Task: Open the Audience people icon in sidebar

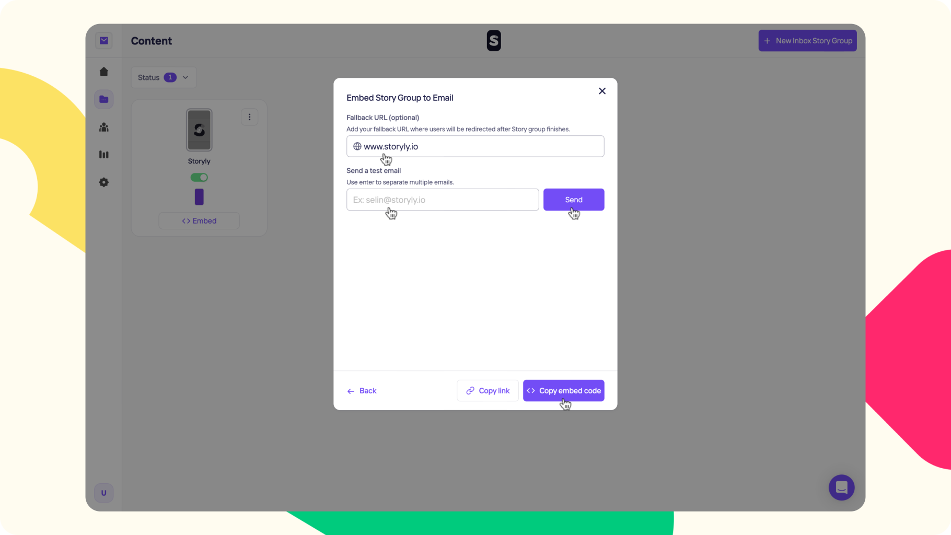Action: (104, 127)
